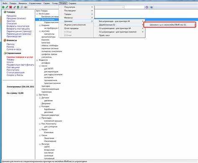This screenshot has height=163, width=198.
Task: Select the антифриз tree item
Action: tap(46, 63)
